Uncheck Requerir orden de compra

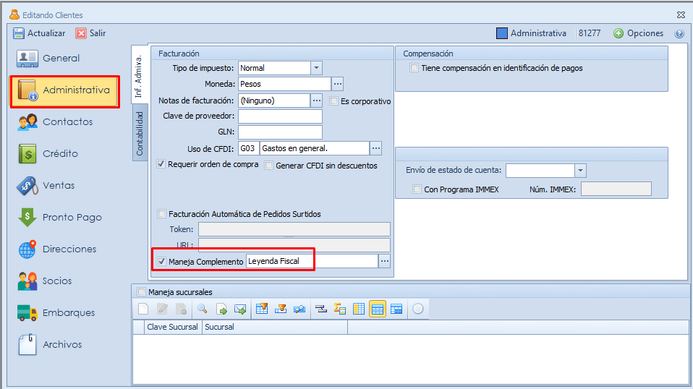click(x=162, y=164)
